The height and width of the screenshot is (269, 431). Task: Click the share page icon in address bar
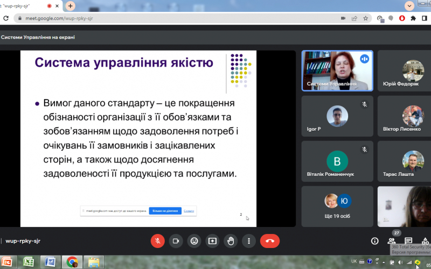click(354, 18)
